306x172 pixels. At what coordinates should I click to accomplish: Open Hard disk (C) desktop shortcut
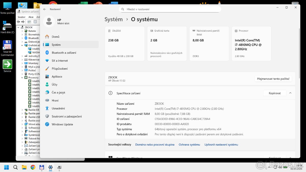point(7,27)
